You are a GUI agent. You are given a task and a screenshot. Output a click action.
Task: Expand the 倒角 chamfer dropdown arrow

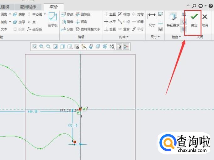pyautogui.click(x=10, y=22)
